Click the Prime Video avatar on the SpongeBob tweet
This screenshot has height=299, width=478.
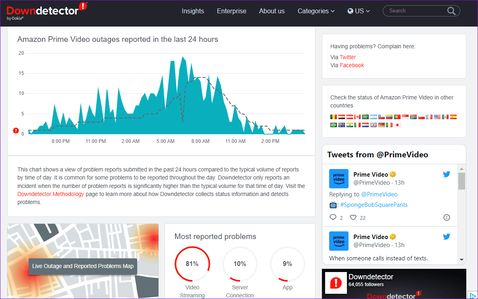pos(339,179)
